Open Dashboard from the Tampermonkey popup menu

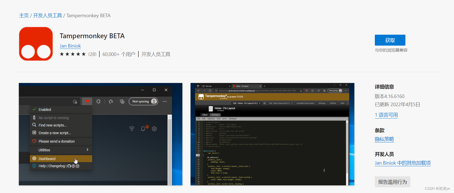pyautogui.click(x=61, y=159)
